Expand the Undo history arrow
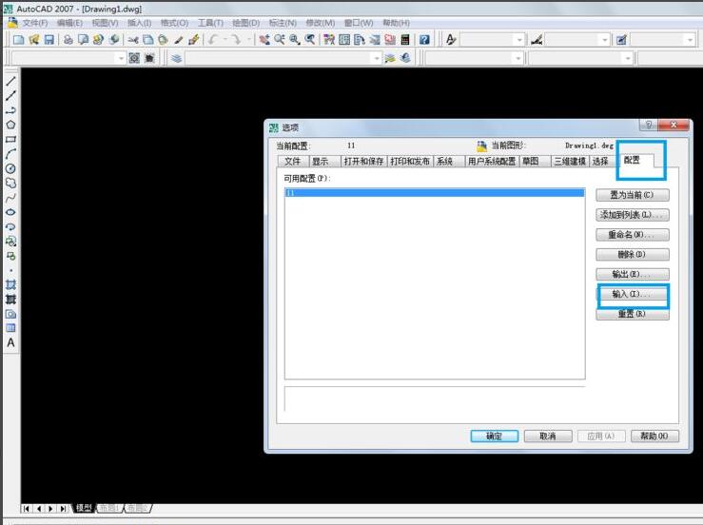The width and height of the screenshot is (703, 525). tap(225, 40)
